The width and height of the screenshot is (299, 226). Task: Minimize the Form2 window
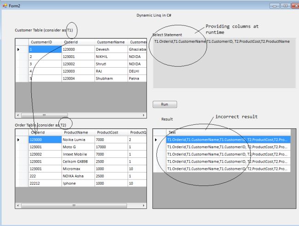(275, 6)
